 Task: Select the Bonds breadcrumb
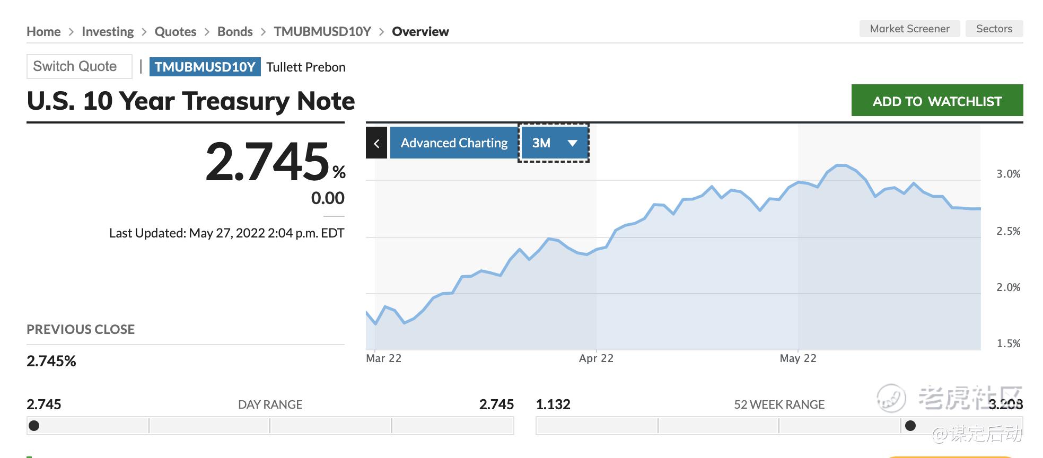(235, 32)
